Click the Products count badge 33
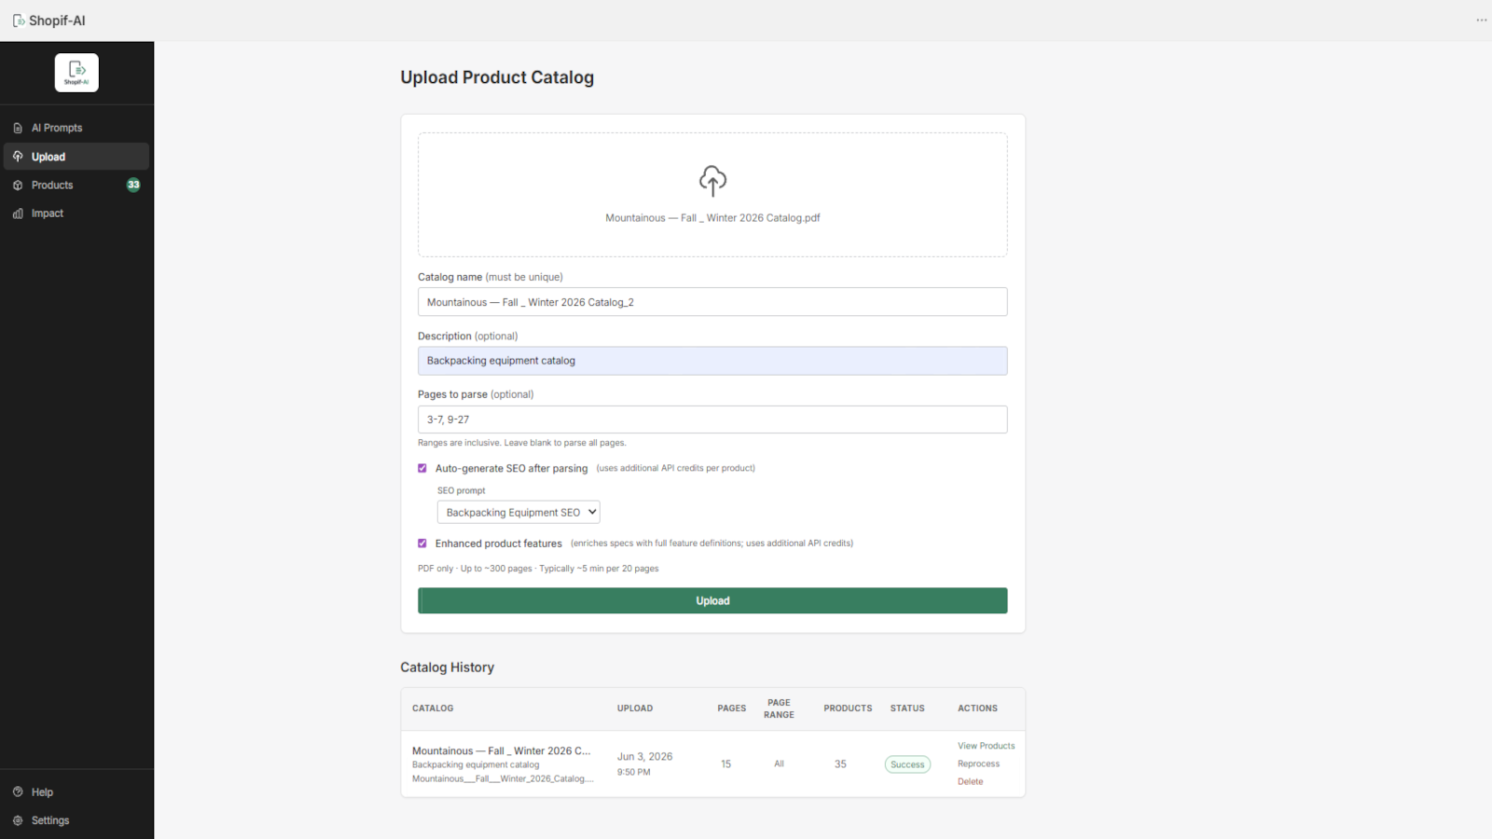 133,185
